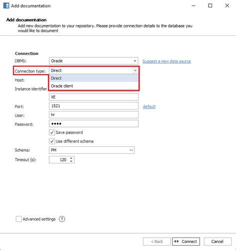Maximize the Add documentation window
Screen dimensions: 236x250
tap(210, 5)
